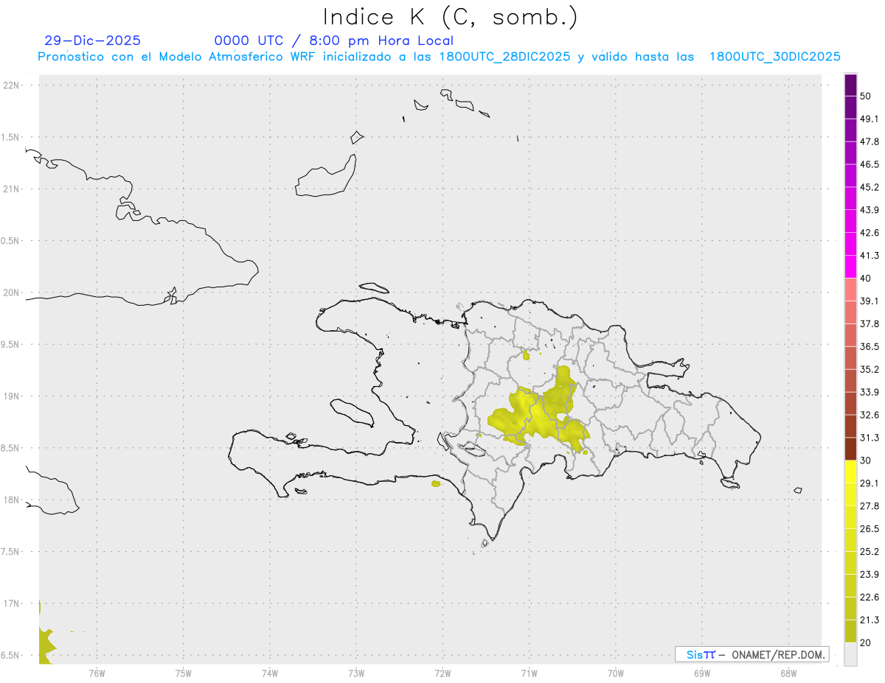This screenshot has width=885, height=683.
Task: Select the colorbar value '45.2'
Action: coord(870,187)
